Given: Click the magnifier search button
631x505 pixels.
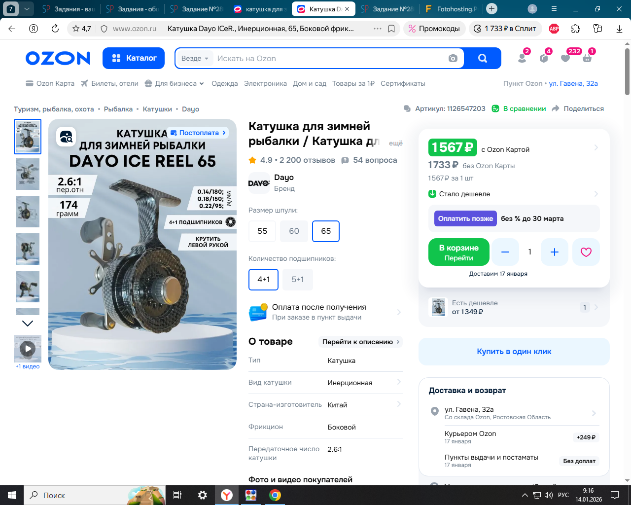Looking at the screenshot, I should pos(483,58).
